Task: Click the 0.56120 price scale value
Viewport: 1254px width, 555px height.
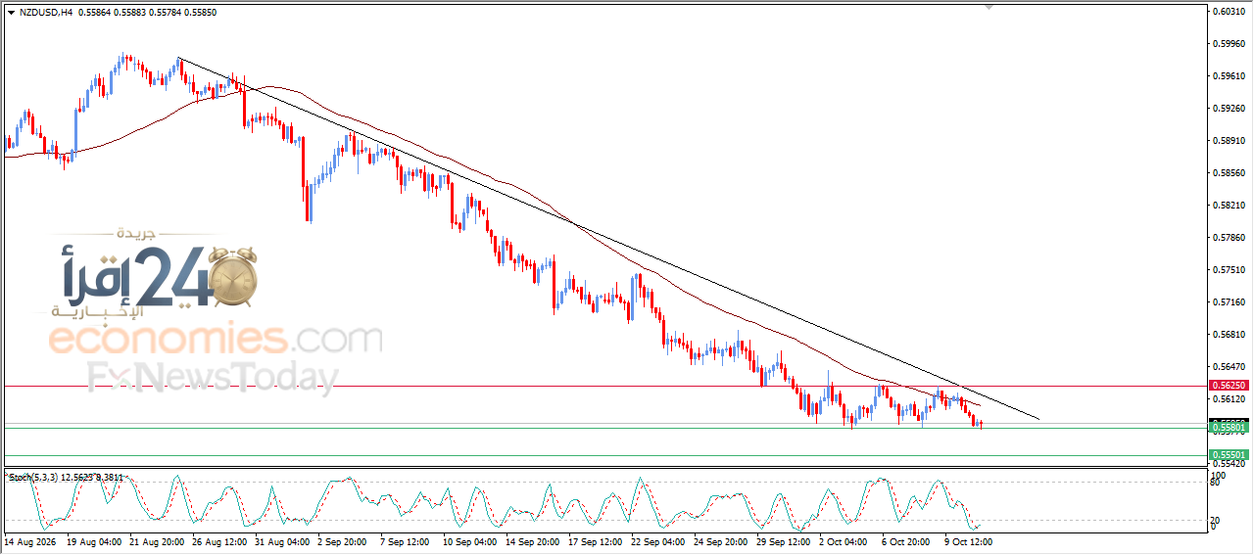Action: pos(1229,398)
